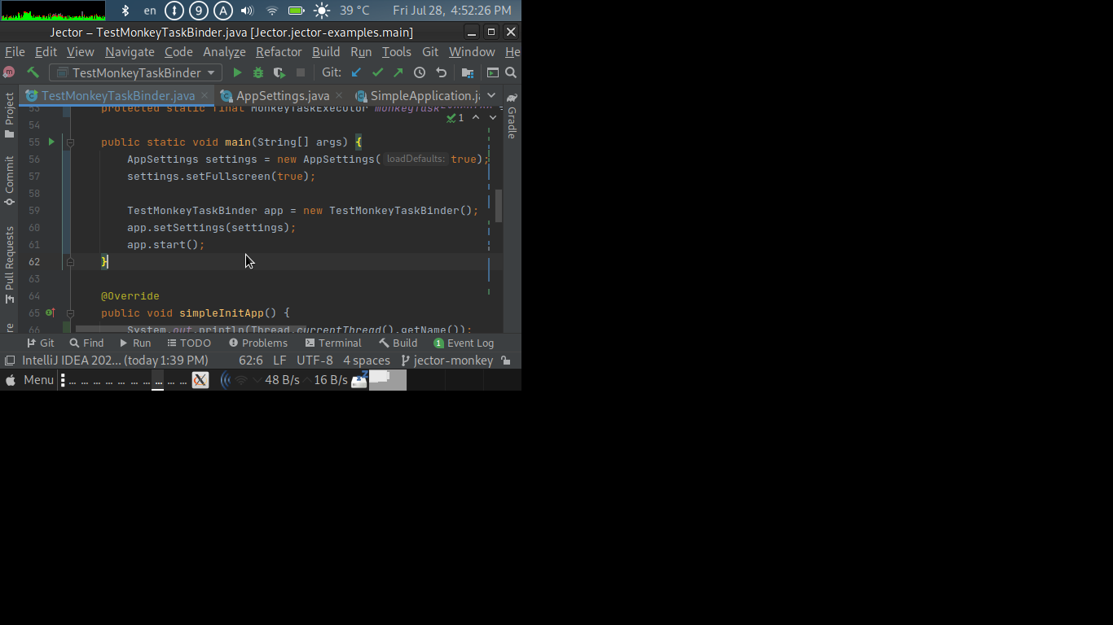Image resolution: width=1113 pixels, height=625 pixels.
Task: Open the Commit tool window
Action: 9,181
